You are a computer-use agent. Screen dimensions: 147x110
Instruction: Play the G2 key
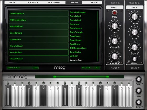click(58, 96)
